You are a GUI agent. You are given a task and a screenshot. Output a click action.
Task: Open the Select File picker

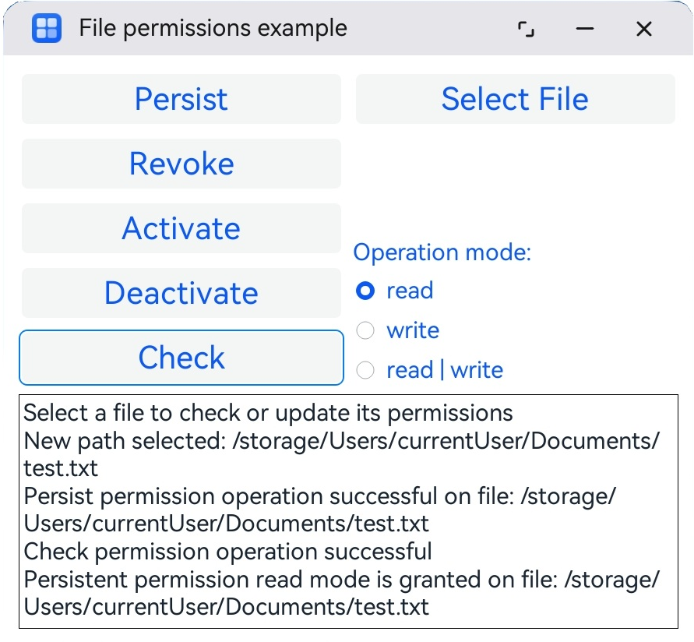(x=515, y=99)
